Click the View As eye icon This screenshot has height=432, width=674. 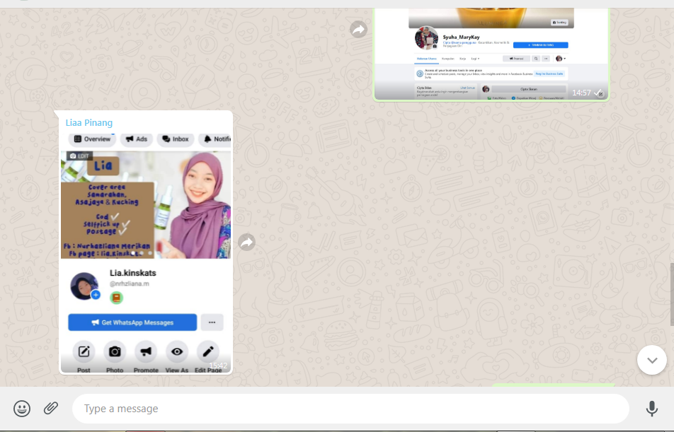177,351
